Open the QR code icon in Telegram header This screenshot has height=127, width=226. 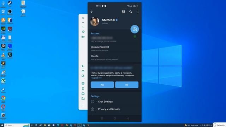coord(124,12)
